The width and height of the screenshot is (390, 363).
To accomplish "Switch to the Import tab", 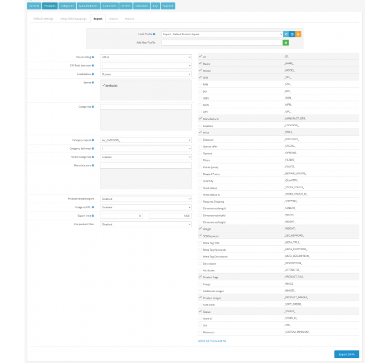I will pos(114,18).
